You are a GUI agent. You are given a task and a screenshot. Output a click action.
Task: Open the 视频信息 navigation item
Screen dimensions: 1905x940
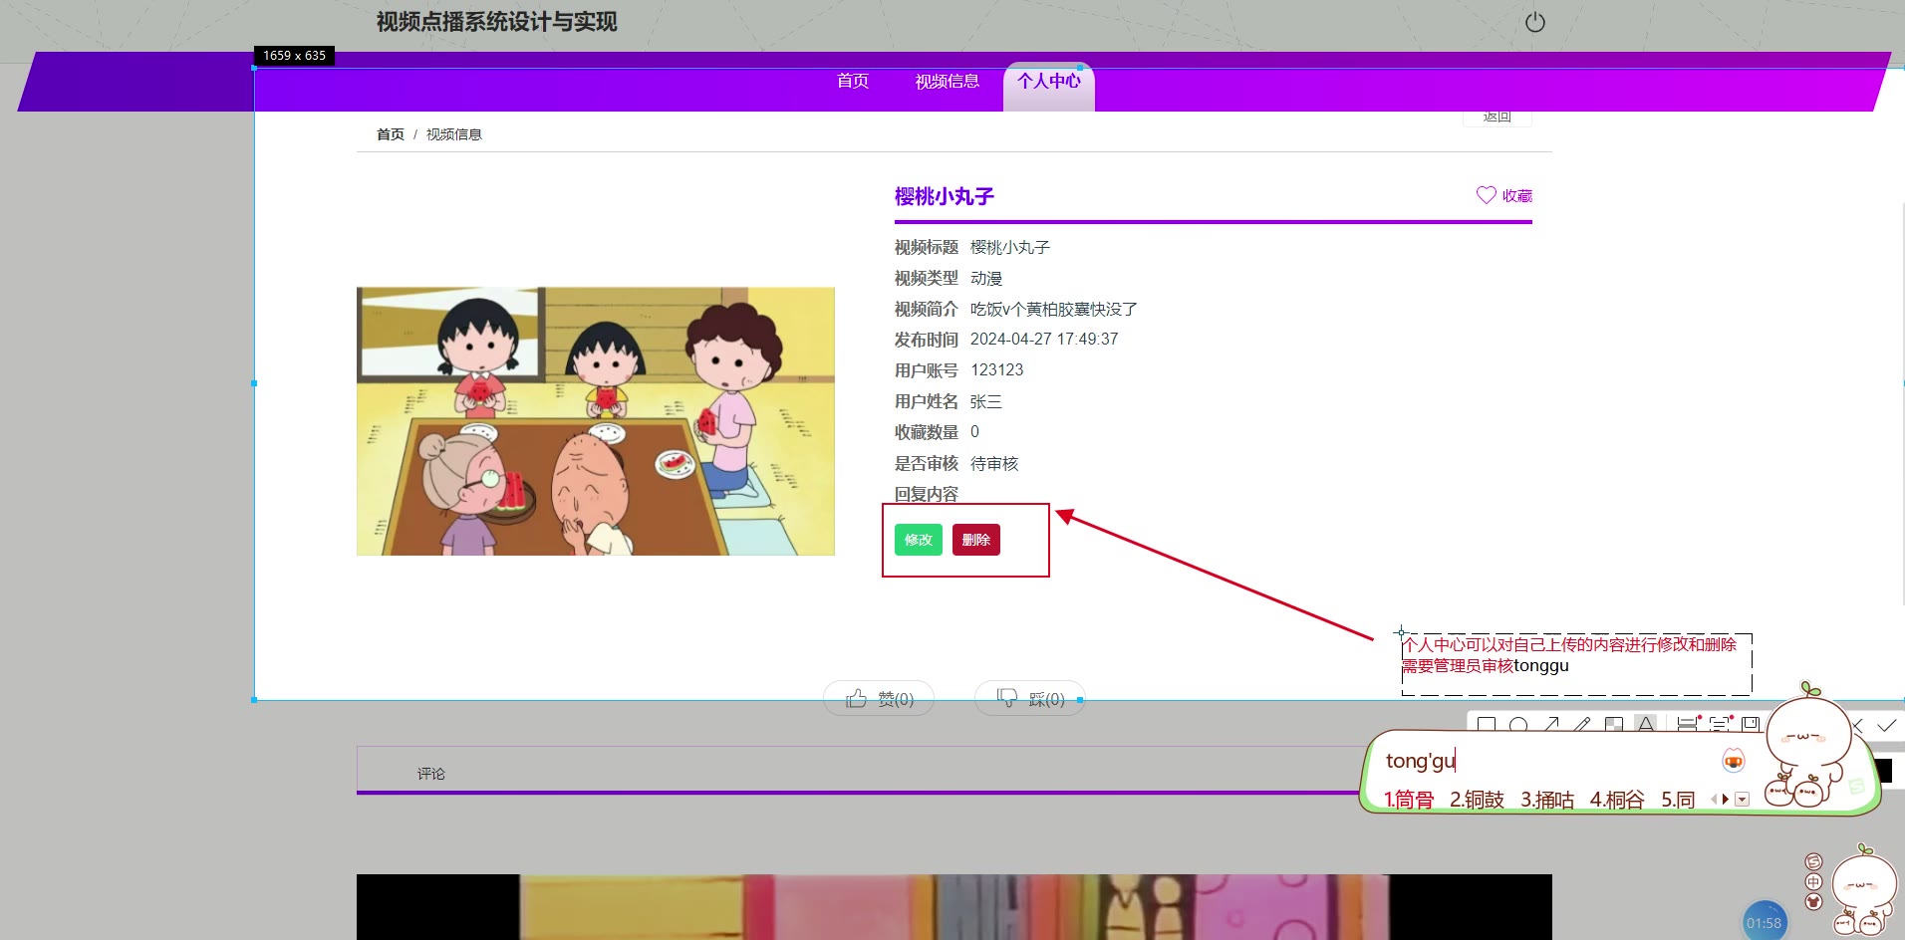tap(947, 82)
